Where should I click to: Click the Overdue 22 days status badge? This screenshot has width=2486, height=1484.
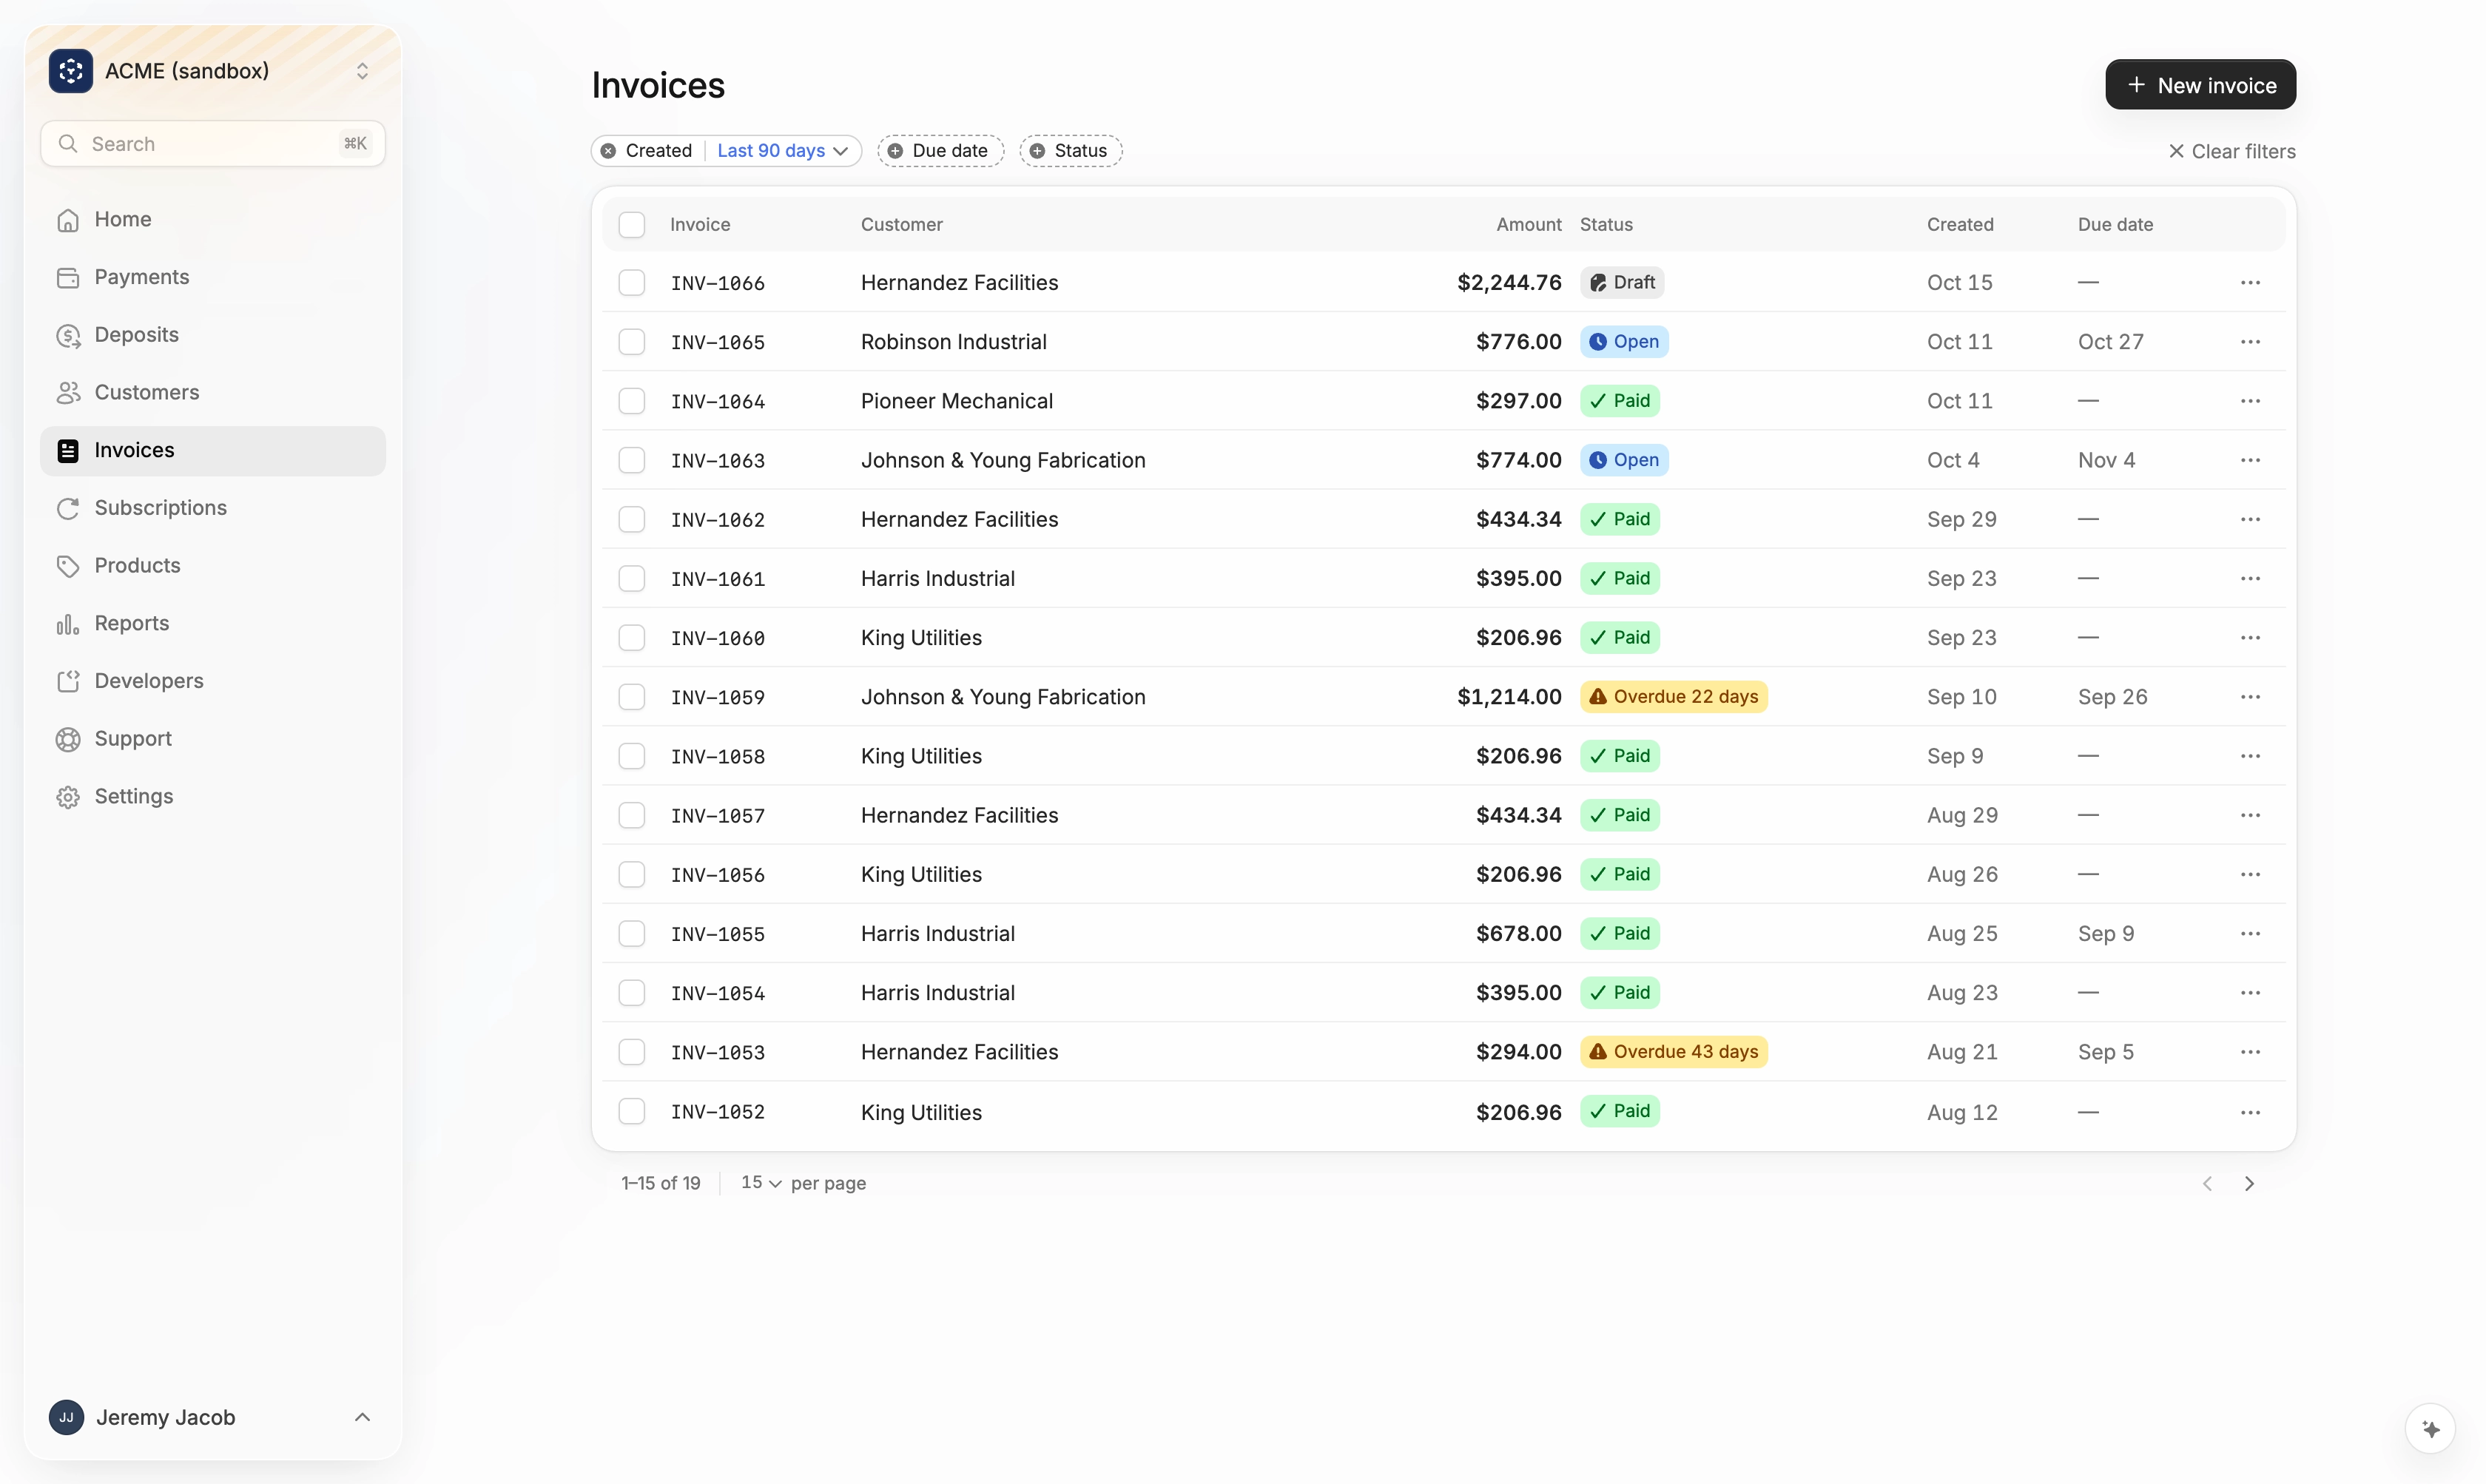[1673, 697]
